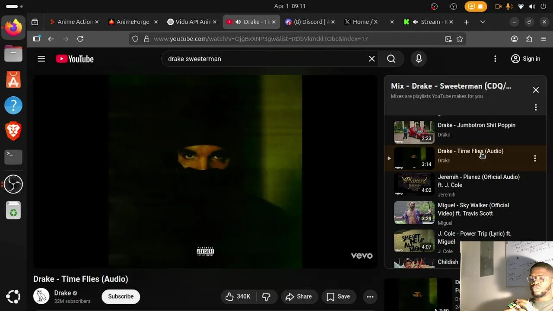Like the video (340K)

tap(238, 296)
